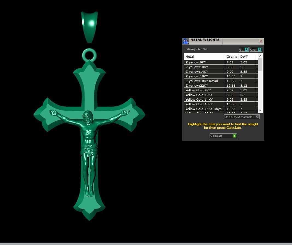The image size is (292, 245).
Task: Sort by the DWT column header
Action: [247, 57]
